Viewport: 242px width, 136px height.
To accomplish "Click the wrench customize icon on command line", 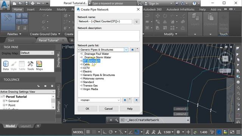I will tap(116, 120).
